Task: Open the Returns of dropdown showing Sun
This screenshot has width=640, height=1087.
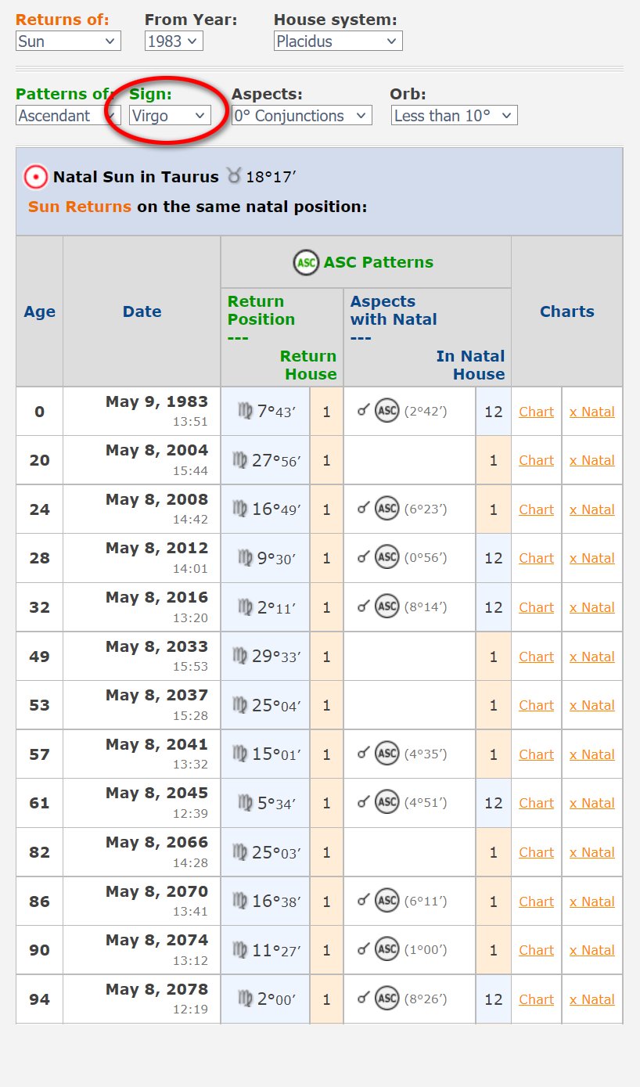Action: tap(67, 41)
